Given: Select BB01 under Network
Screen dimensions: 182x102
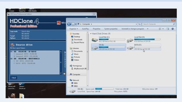Looking at the screenshot, I should pos(76,83).
